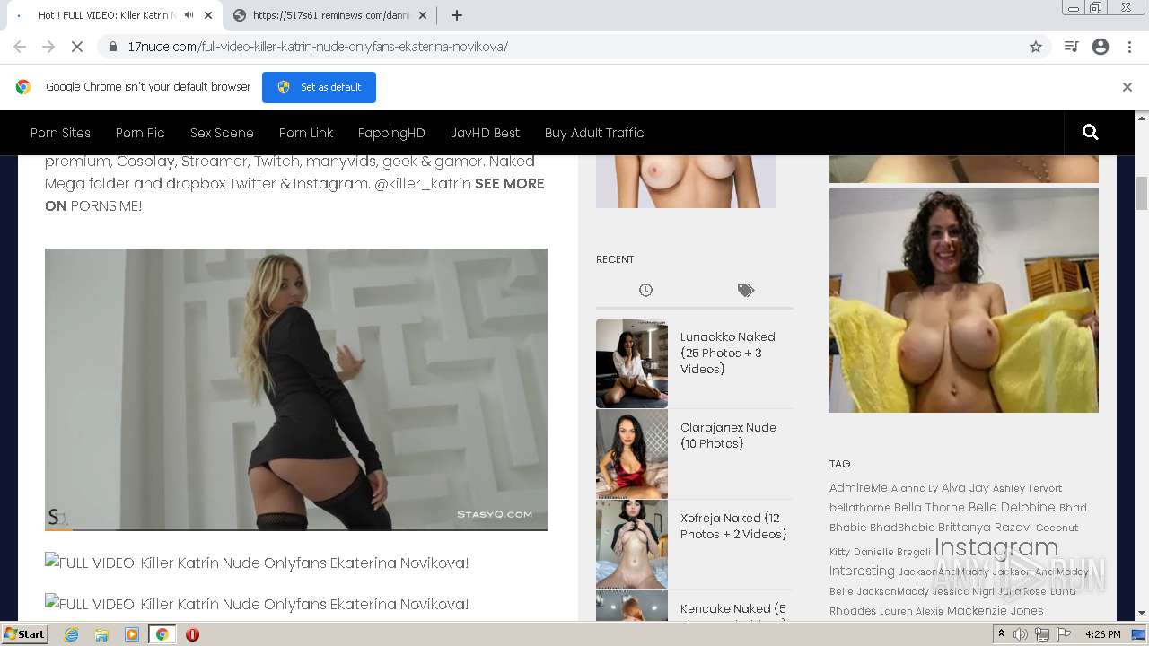Click the scrollbar down arrow

[1142, 613]
